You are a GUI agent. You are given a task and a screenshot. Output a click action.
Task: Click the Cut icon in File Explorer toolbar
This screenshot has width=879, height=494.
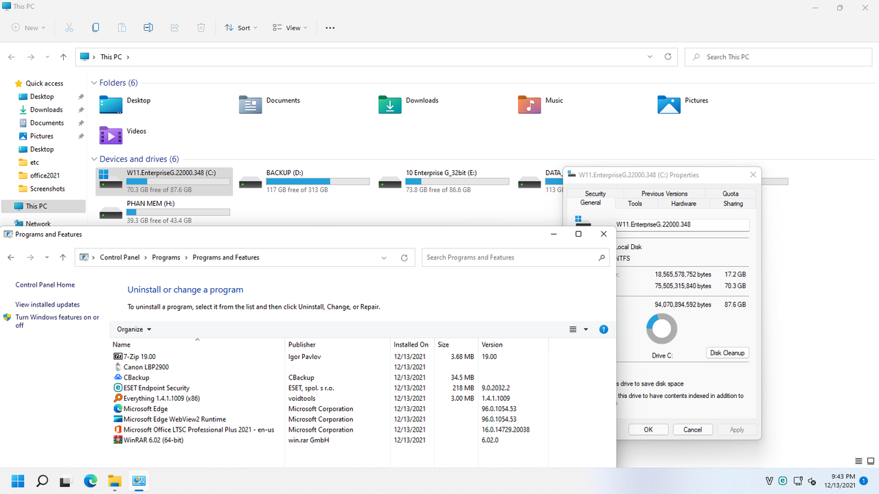pos(69,27)
